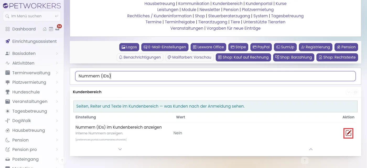
Task: Click Nummern (IDs) im Kundenbereich anzeigen text
Action: [x=118, y=127]
